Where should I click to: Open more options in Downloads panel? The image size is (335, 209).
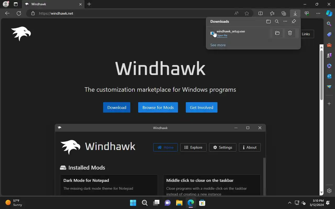click(x=285, y=21)
